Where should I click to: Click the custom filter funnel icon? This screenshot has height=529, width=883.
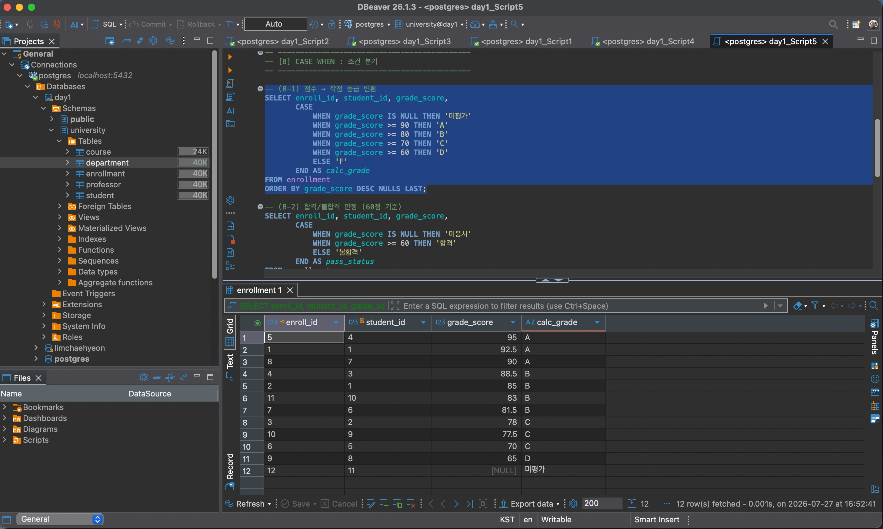[x=815, y=305]
